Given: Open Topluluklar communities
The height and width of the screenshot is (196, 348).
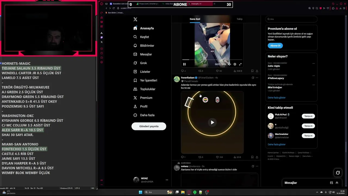Looking at the screenshot, I should 144,89.
